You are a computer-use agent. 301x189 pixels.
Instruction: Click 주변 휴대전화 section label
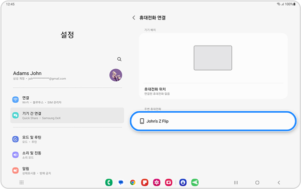click(153, 109)
